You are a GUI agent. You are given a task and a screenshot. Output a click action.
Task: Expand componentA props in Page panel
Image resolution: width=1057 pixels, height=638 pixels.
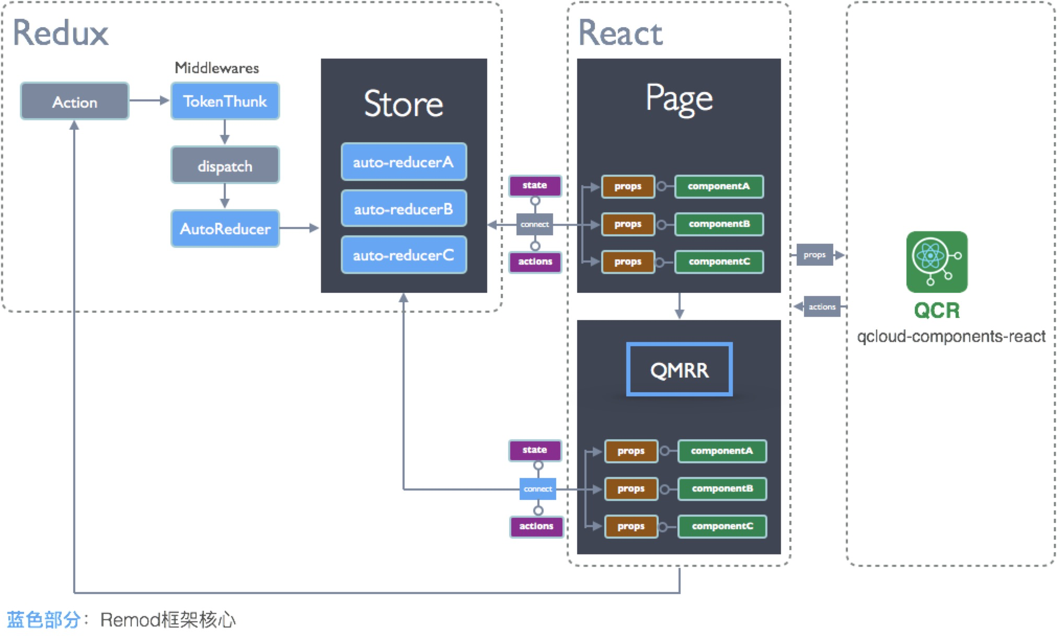(627, 187)
